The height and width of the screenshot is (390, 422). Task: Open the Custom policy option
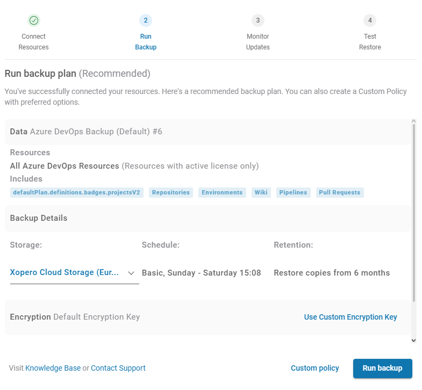point(315,368)
